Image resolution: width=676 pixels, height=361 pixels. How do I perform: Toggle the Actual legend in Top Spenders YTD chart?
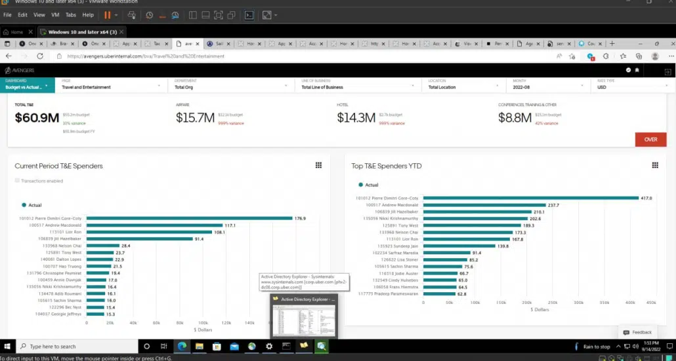click(x=368, y=185)
